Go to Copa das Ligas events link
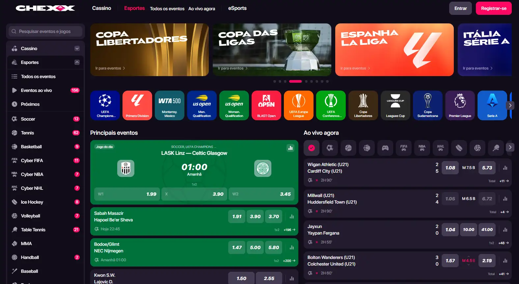 coord(232,68)
